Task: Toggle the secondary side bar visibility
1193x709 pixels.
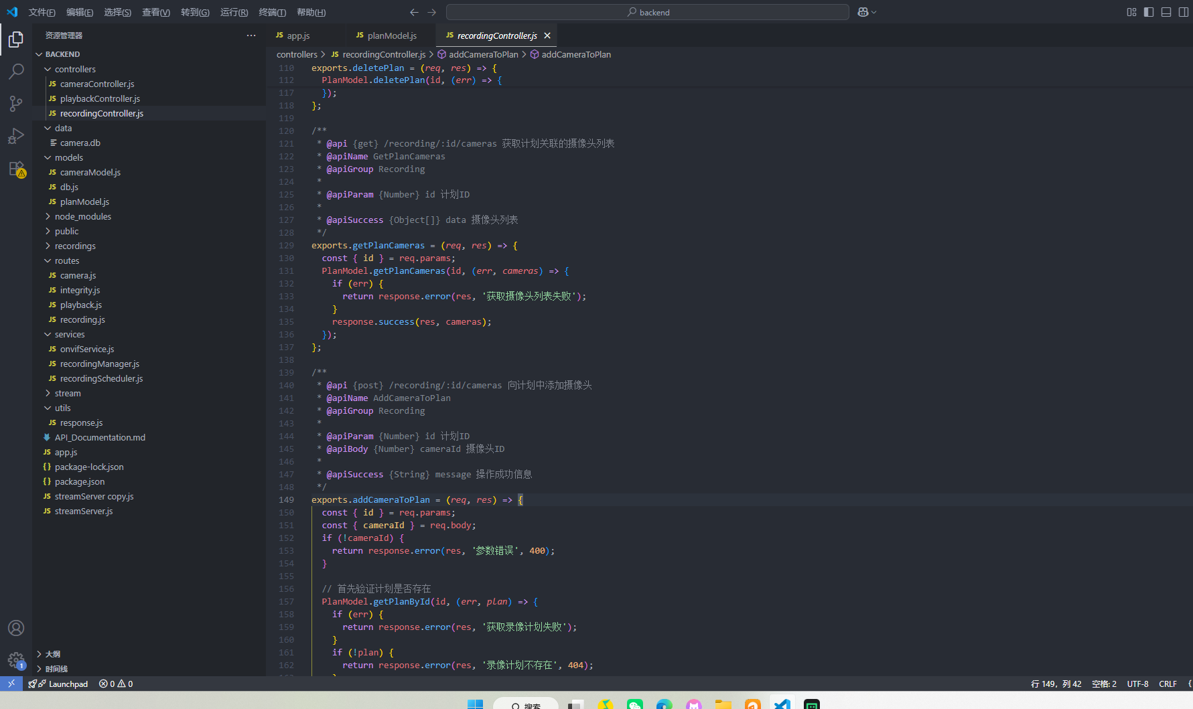Action: click(x=1184, y=12)
